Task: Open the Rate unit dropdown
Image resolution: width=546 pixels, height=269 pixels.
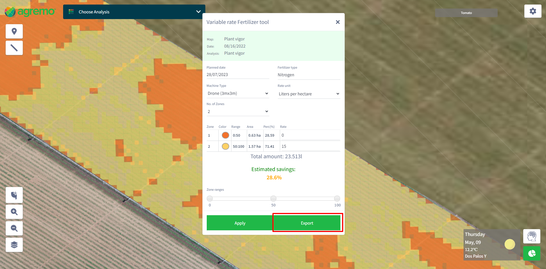Action: click(x=309, y=94)
